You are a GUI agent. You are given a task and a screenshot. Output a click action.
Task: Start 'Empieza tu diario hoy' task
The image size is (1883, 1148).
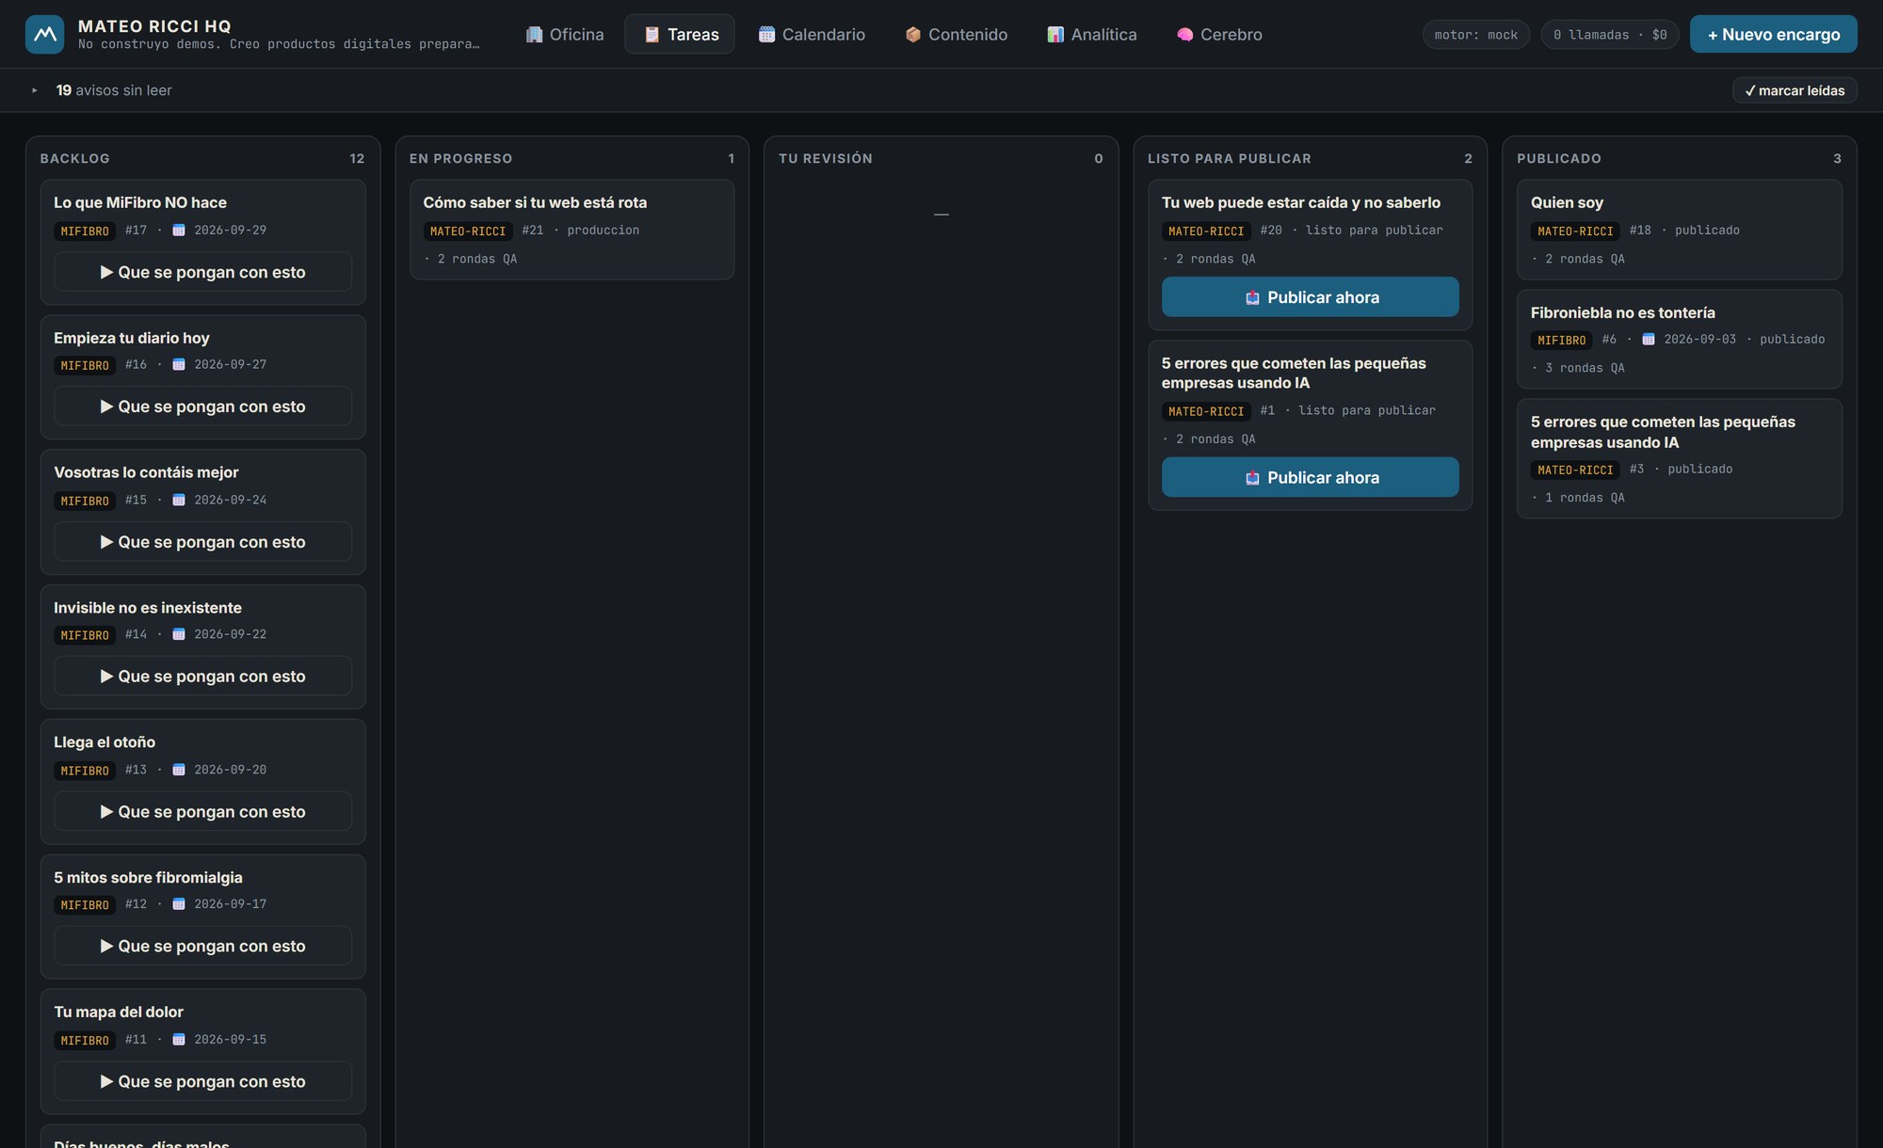202,407
